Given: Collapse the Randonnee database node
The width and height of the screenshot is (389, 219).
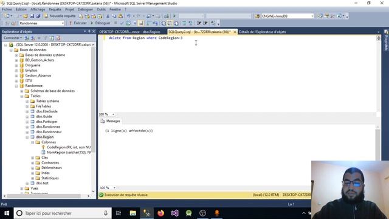Looking at the screenshot, I should click(x=16, y=86).
